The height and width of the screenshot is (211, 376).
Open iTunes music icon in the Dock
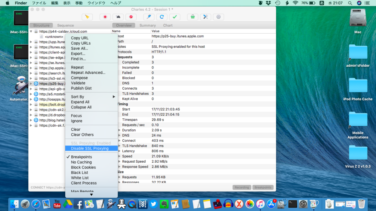[x=260, y=204]
